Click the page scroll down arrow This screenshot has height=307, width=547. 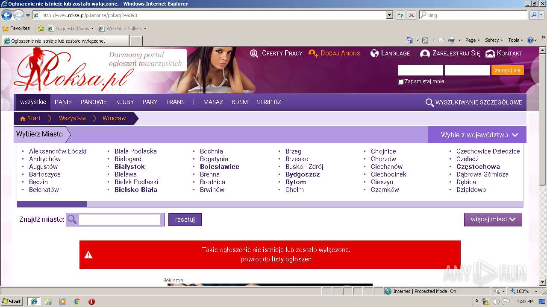pos(543,282)
